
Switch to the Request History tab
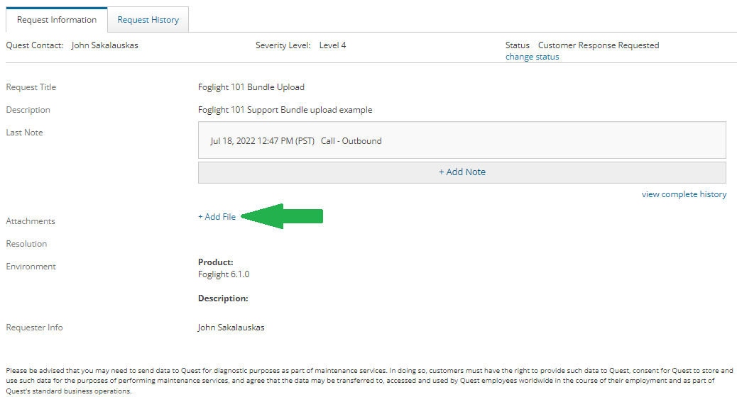tap(148, 20)
